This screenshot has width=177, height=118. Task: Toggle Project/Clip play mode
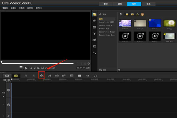click(21, 68)
